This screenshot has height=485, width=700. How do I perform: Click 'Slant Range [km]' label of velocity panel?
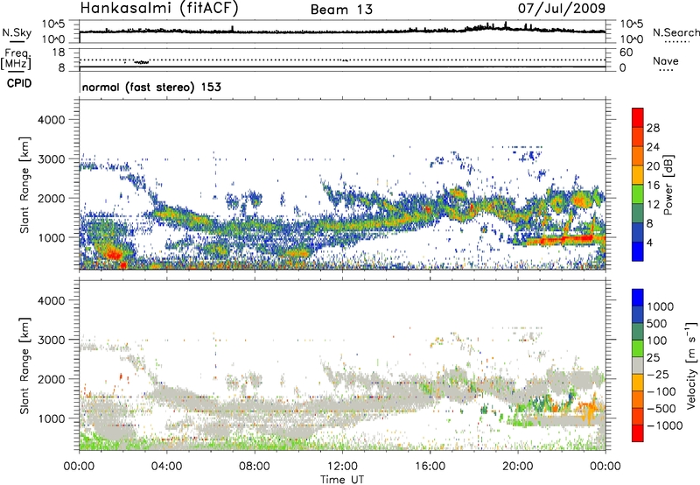(24, 365)
